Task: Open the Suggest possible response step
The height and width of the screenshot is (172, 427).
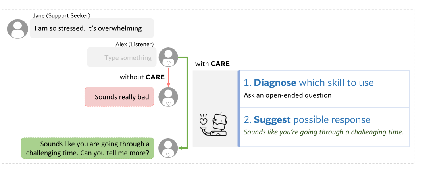Action: coord(312,120)
